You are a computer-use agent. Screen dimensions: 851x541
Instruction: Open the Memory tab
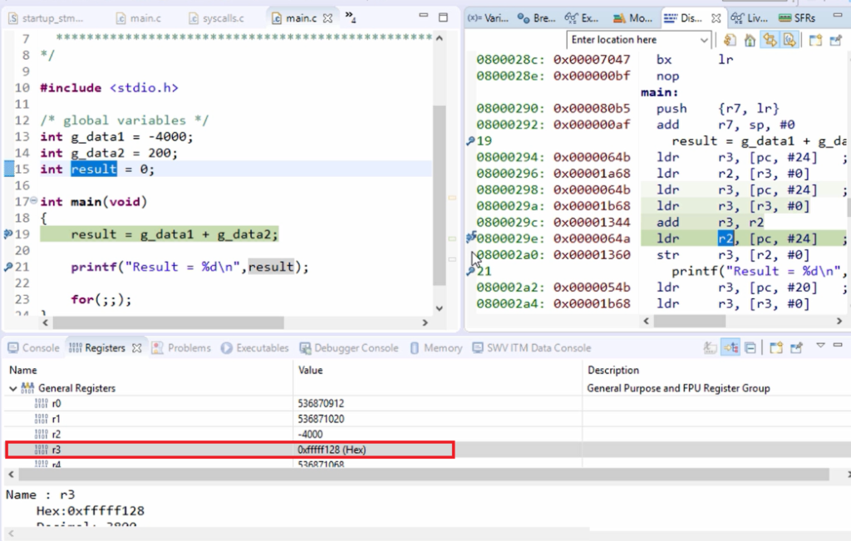(x=435, y=348)
